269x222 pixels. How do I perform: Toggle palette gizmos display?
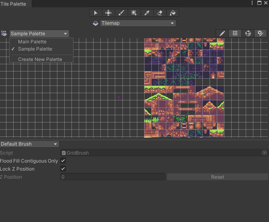248,33
